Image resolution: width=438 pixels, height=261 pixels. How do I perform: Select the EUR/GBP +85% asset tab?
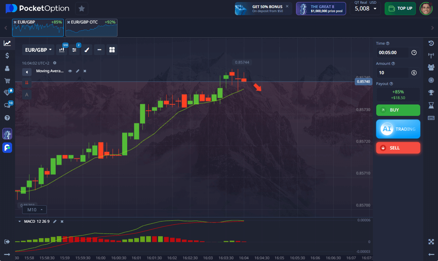[38, 28]
